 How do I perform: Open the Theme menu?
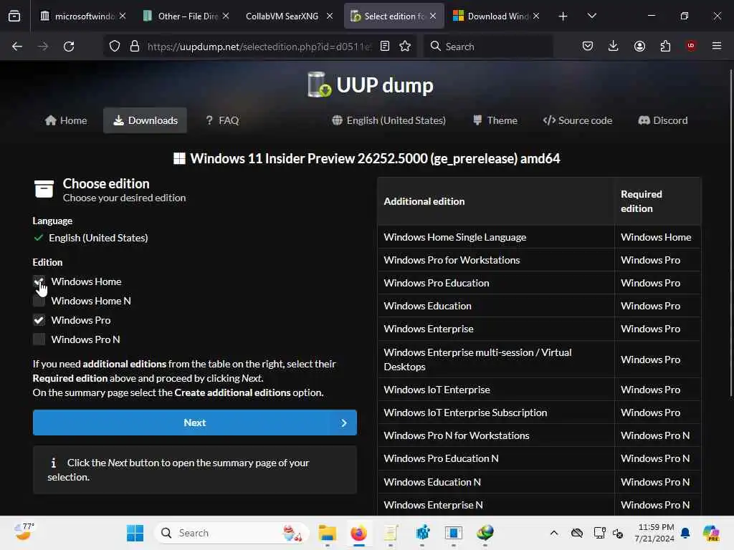(495, 120)
